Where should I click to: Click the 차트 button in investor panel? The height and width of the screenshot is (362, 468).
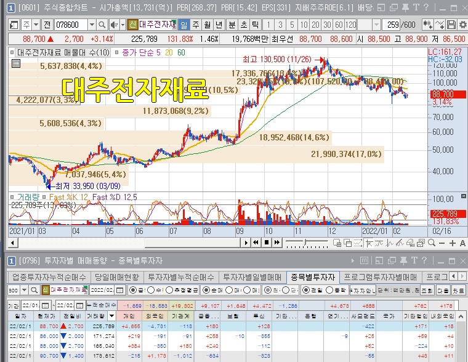(458, 290)
